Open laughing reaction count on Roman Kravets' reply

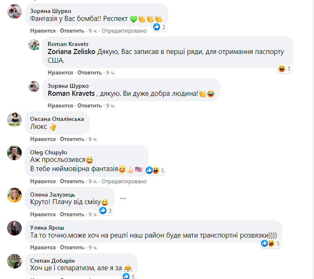coord(285,69)
